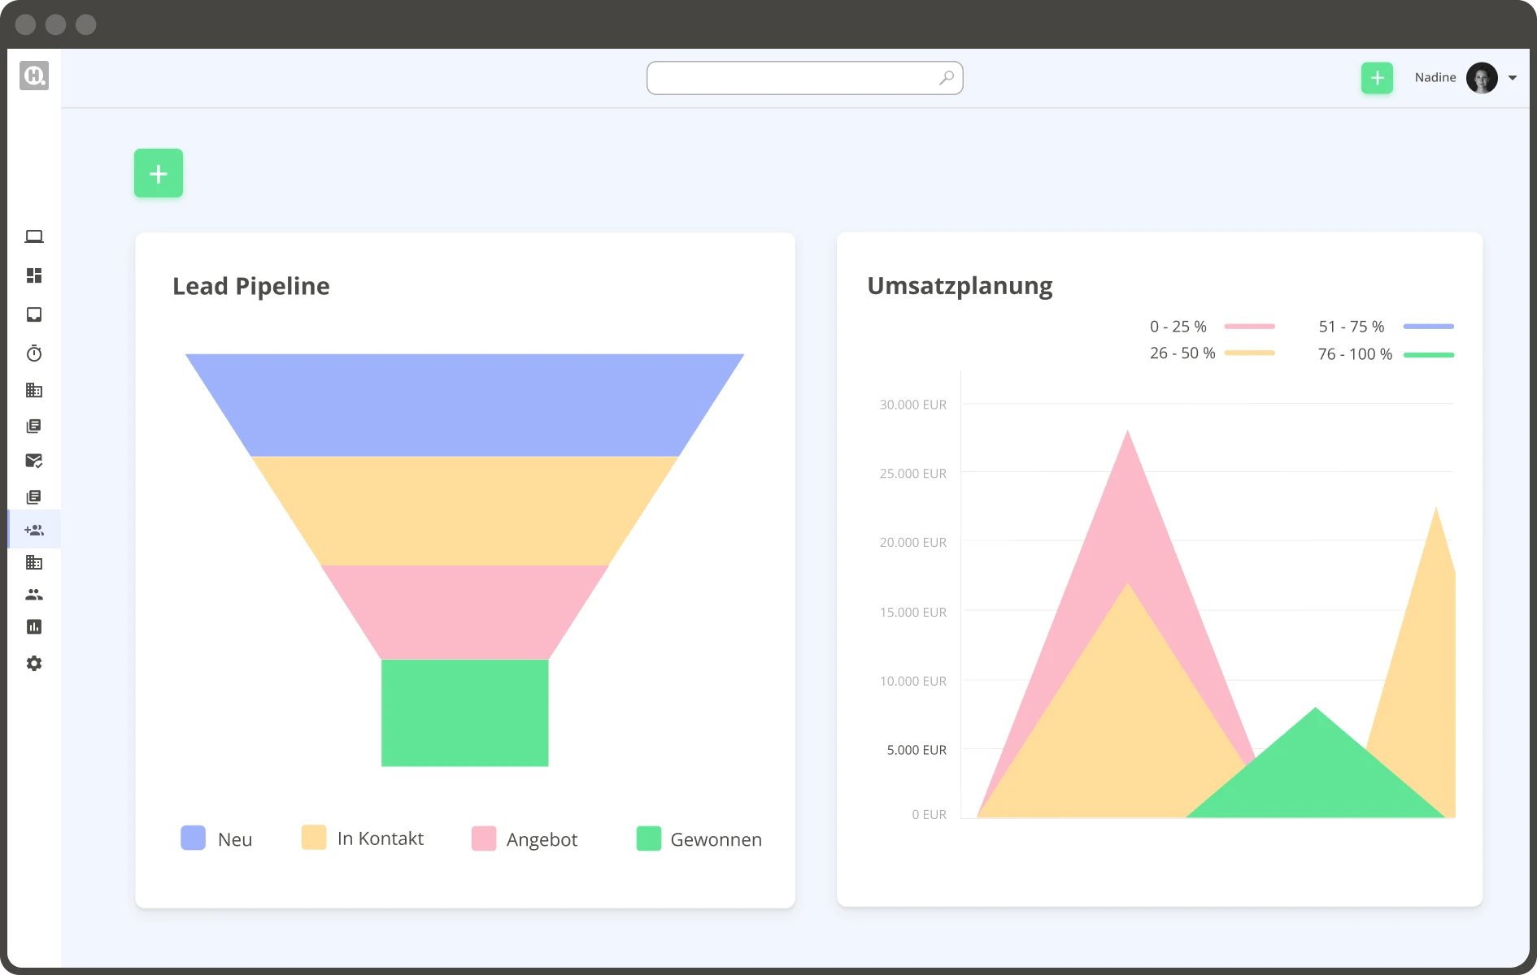Screen dimensions: 1537x975
Task: Select the building icon below the leads icon
Action: click(34, 562)
